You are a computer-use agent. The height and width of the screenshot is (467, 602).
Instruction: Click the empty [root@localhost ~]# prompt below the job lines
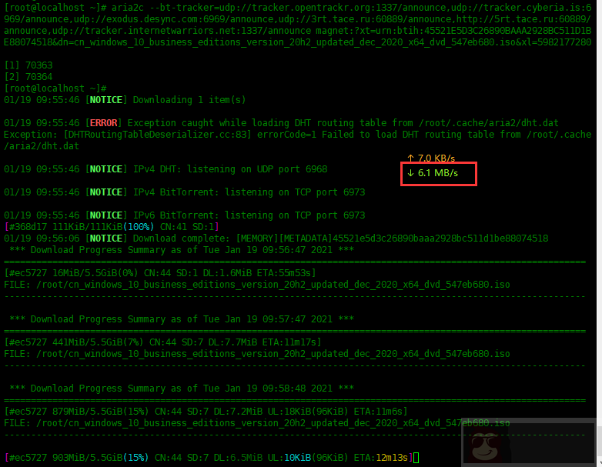[55, 88]
